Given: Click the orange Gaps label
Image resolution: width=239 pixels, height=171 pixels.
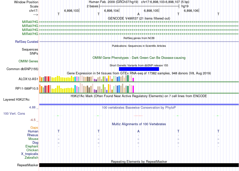Looking at the screenshot, I should [x=34, y=128].
